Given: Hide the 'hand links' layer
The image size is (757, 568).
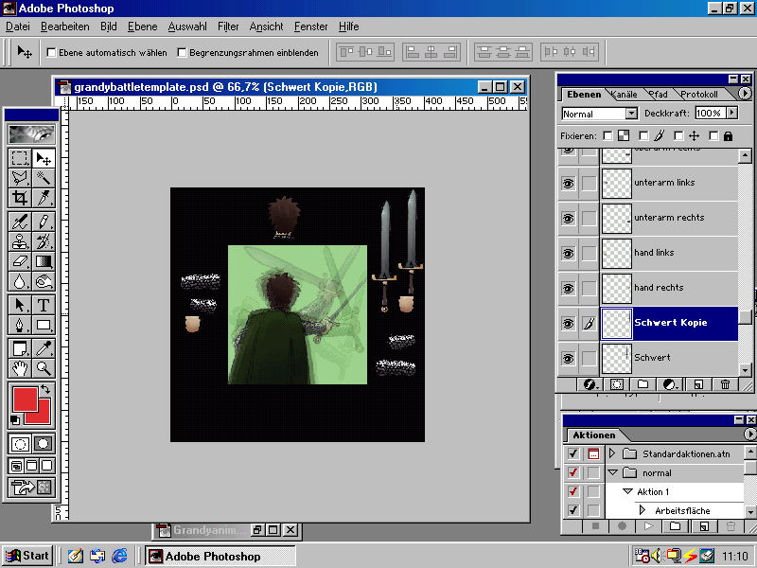Looking at the screenshot, I should pyautogui.click(x=568, y=253).
